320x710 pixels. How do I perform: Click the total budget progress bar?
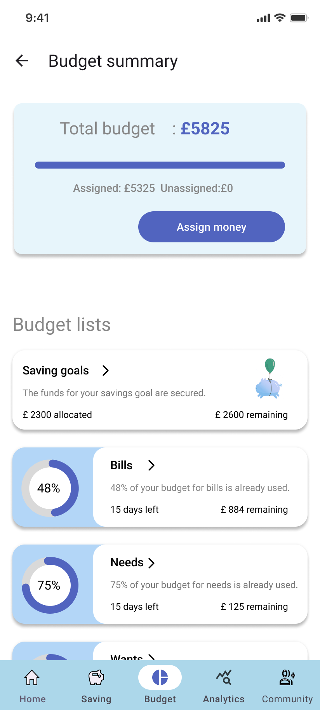[160, 165]
